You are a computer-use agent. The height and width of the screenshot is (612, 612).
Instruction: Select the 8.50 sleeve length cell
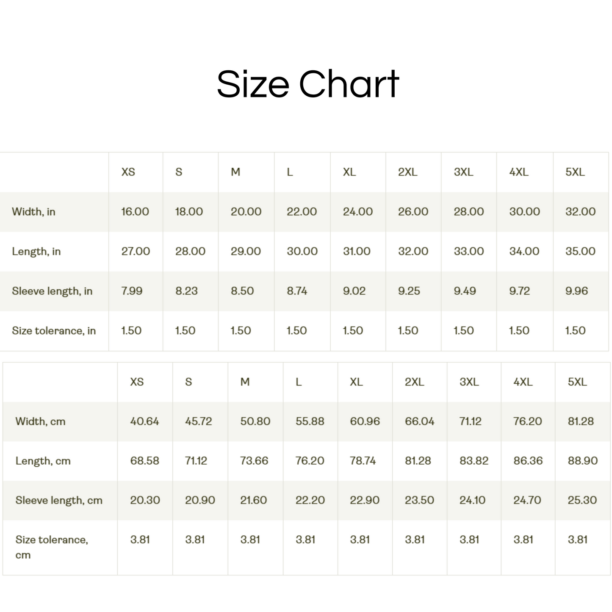click(242, 291)
